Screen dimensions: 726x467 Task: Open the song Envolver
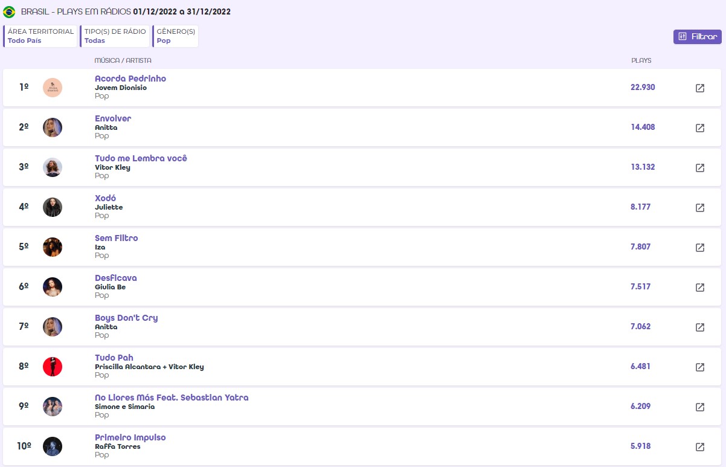[x=113, y=118]
